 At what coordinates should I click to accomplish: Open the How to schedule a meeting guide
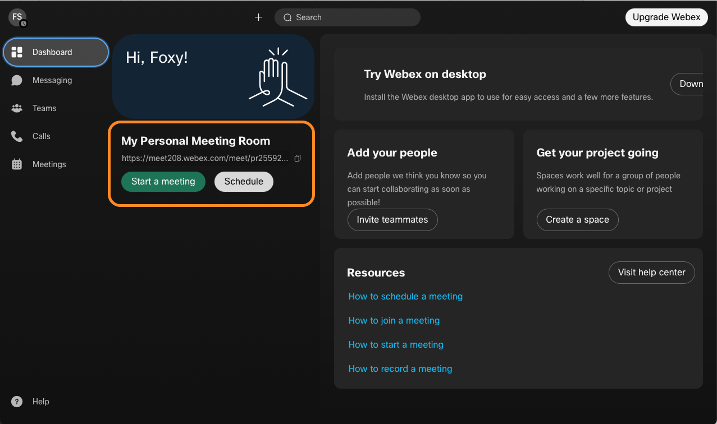[405, 296]
